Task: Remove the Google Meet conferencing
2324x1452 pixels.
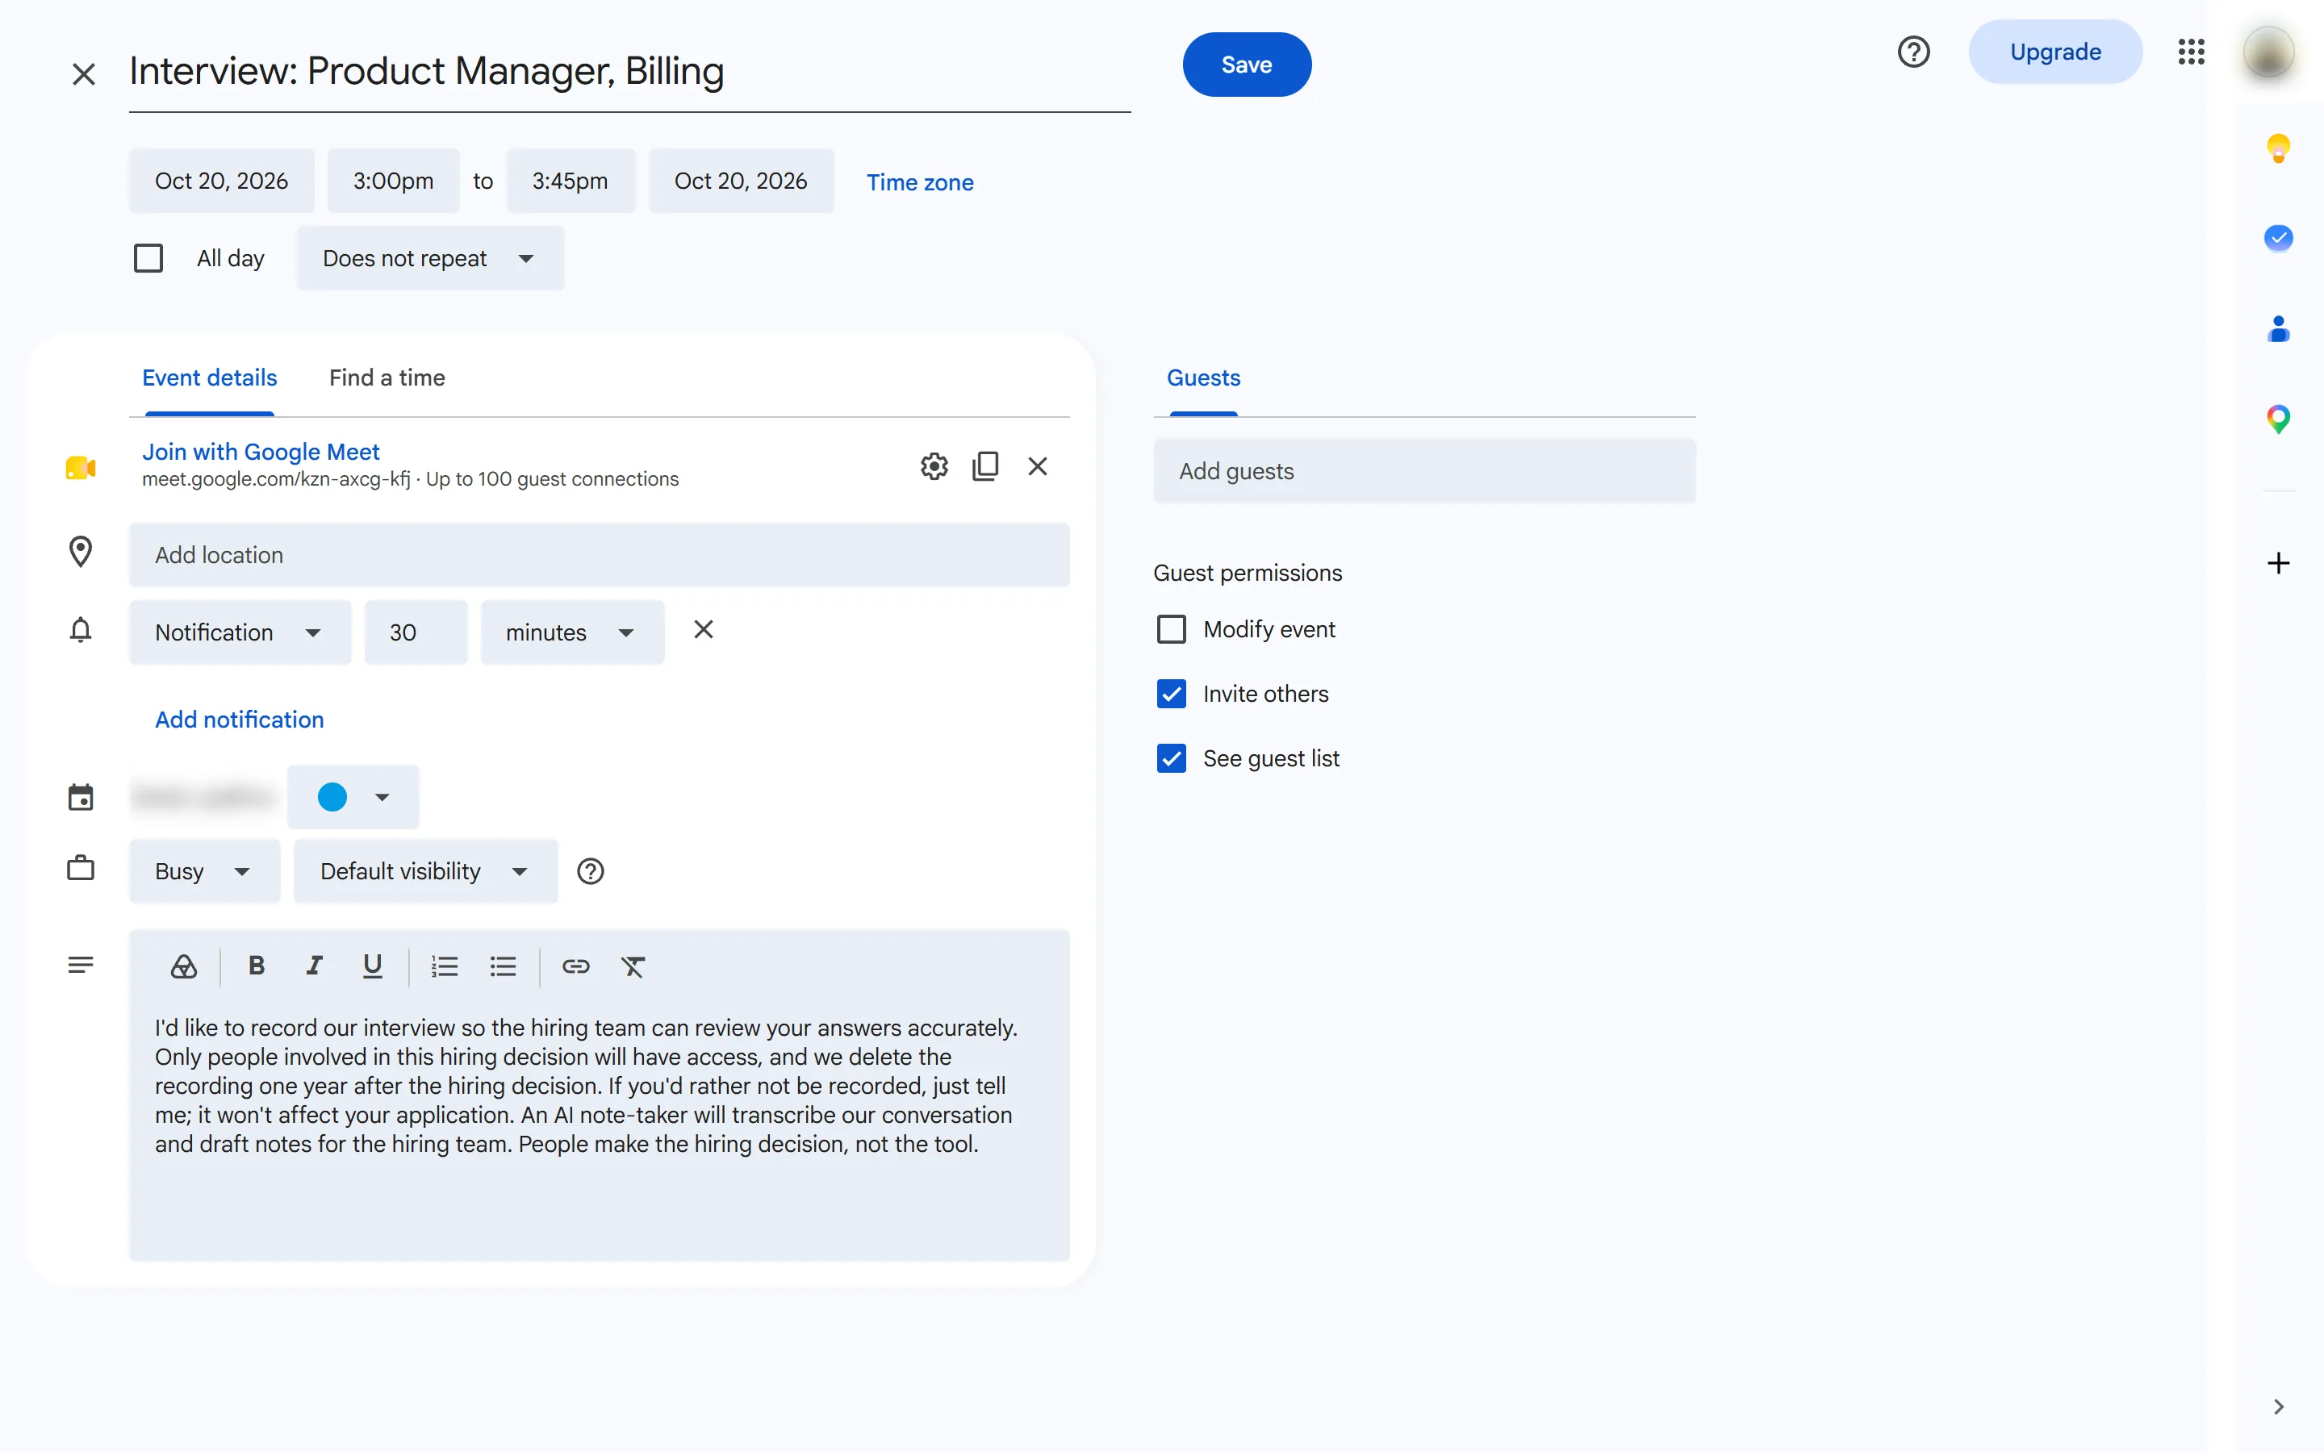Action: [x=1037, y=467]
